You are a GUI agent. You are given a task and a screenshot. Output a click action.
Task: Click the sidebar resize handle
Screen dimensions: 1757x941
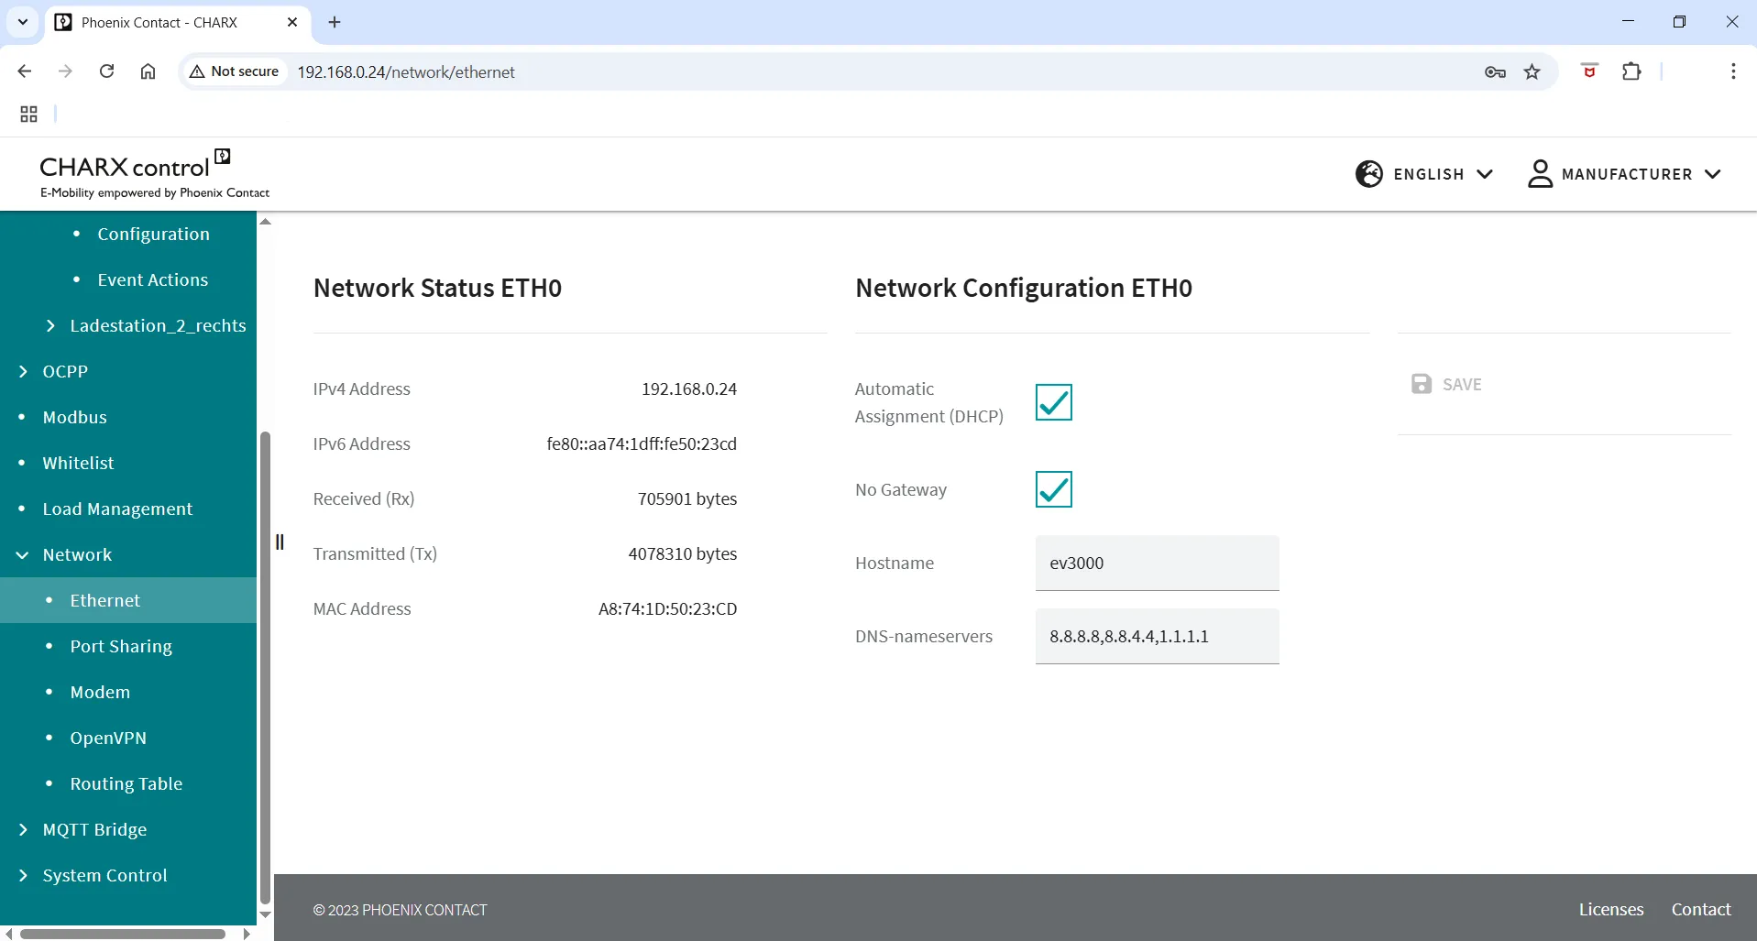click(280, 542)
